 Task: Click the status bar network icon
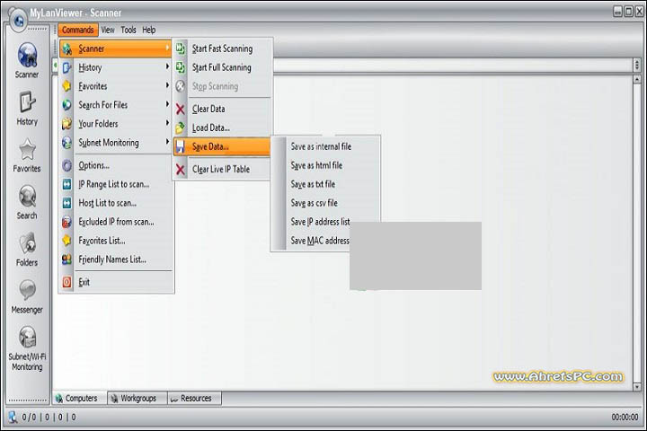(x=13, y=417)
